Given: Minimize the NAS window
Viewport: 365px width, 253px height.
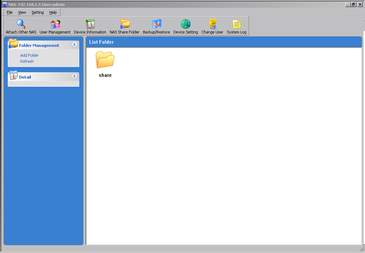Looking at the screenshot, I should pos(348,5).
